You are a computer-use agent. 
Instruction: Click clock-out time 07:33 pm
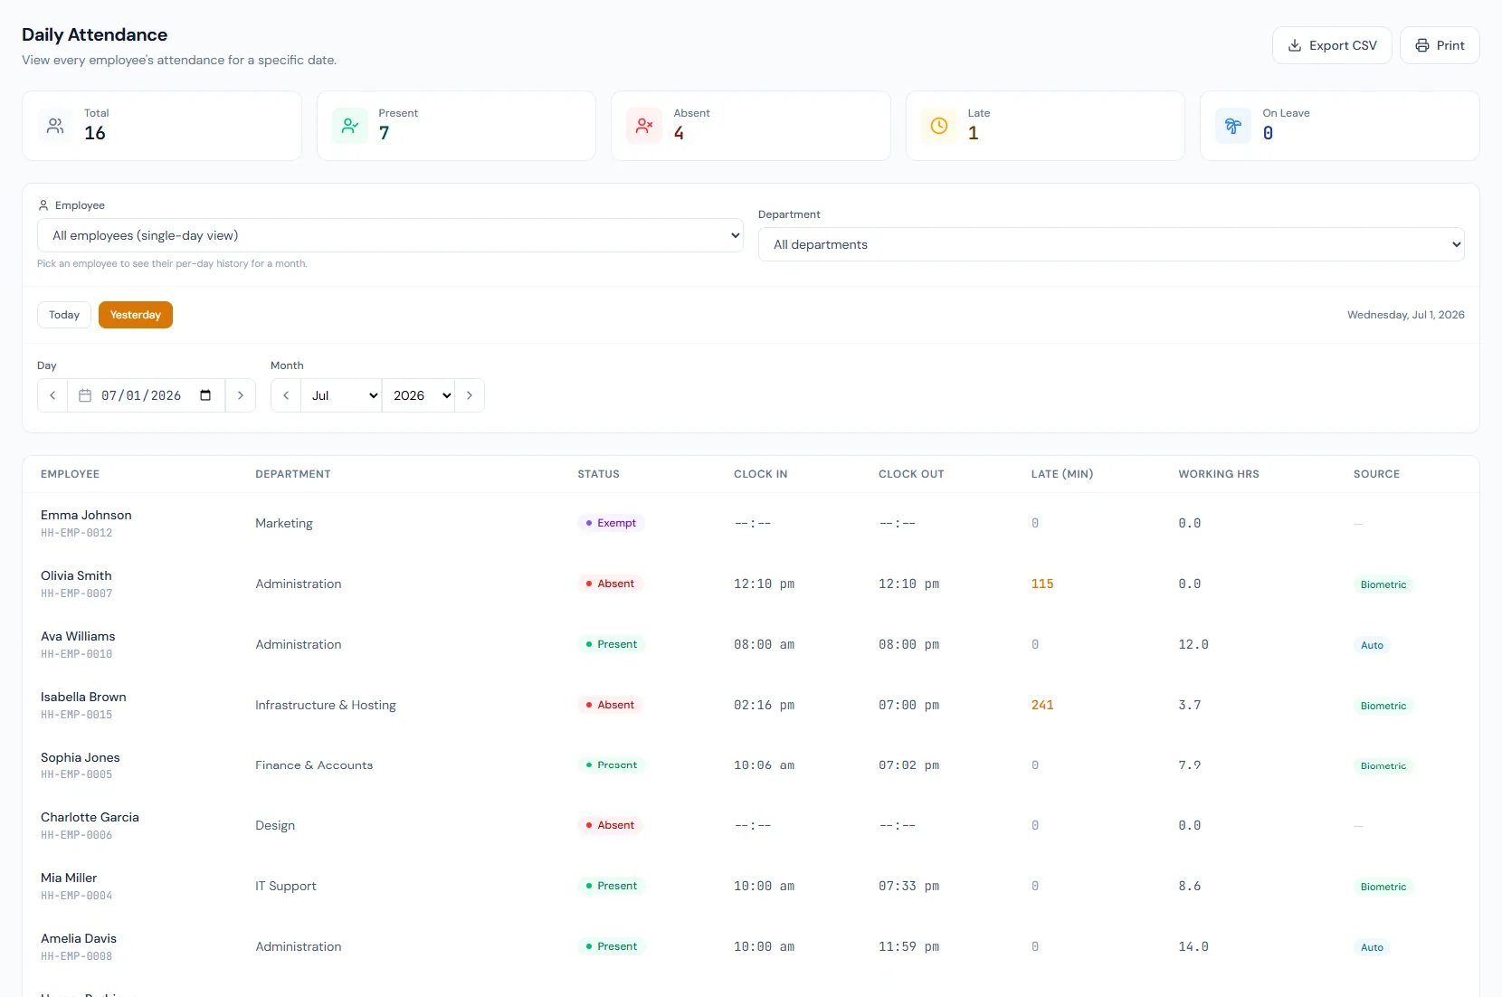[x=909, y=886]
